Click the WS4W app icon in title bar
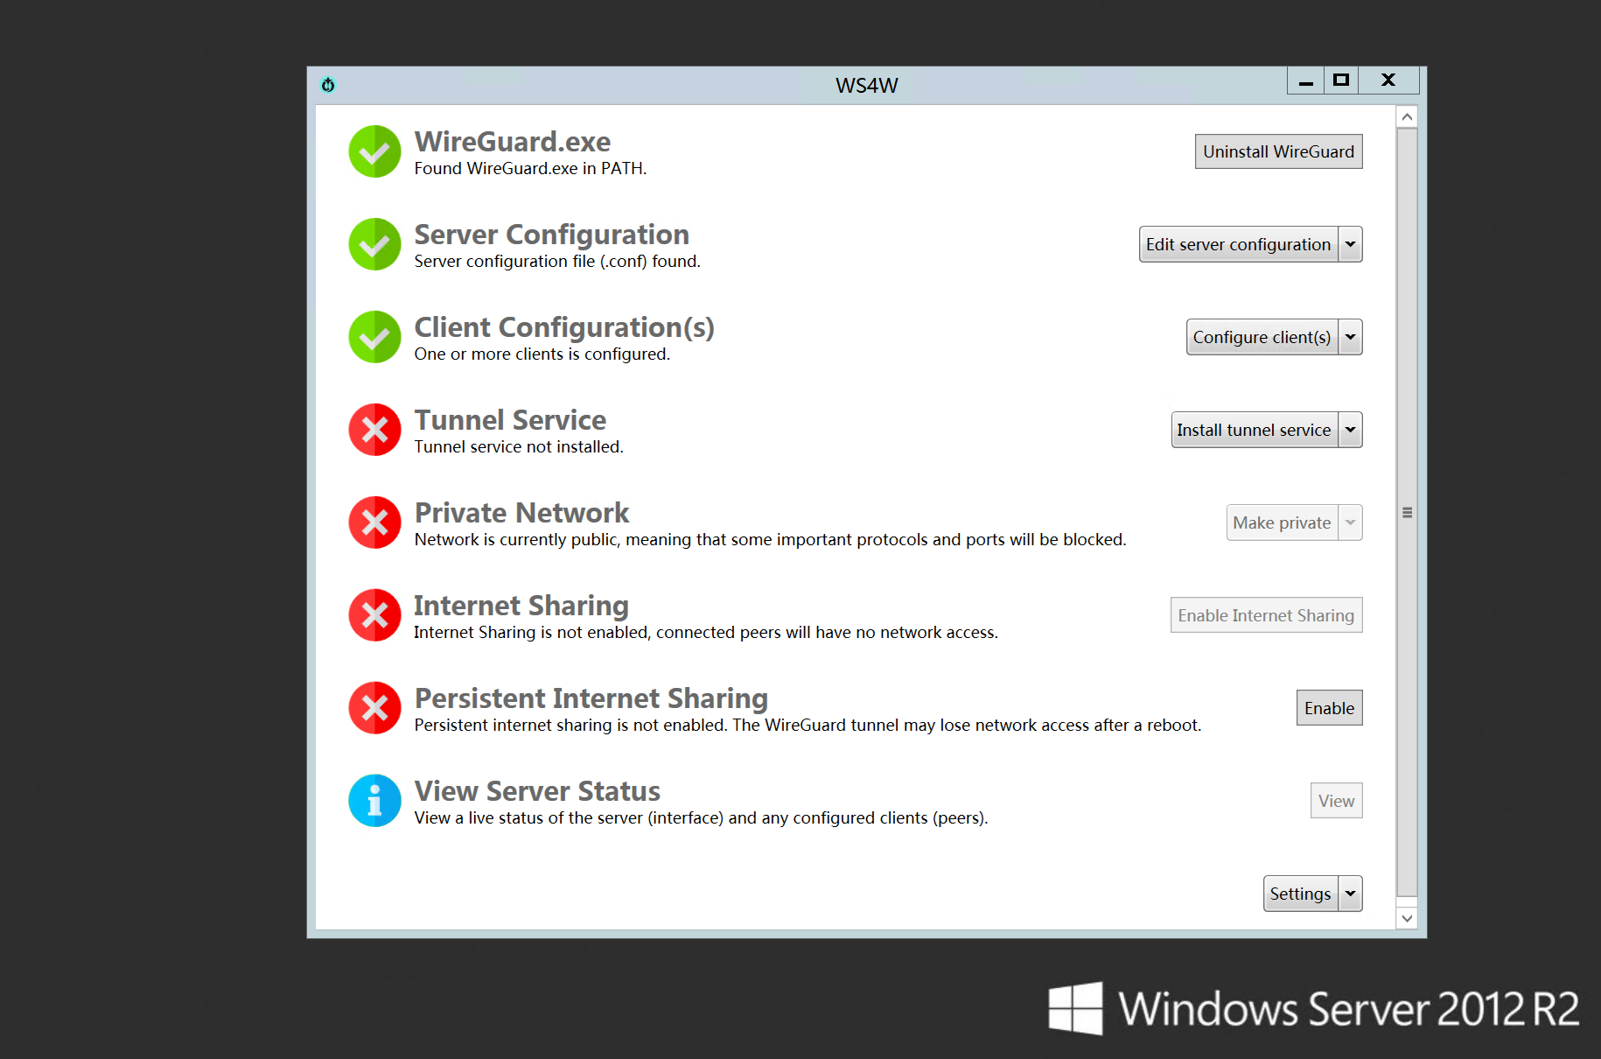The image size is (1601, 1059). pyautogui.click(x=328, y=85)
